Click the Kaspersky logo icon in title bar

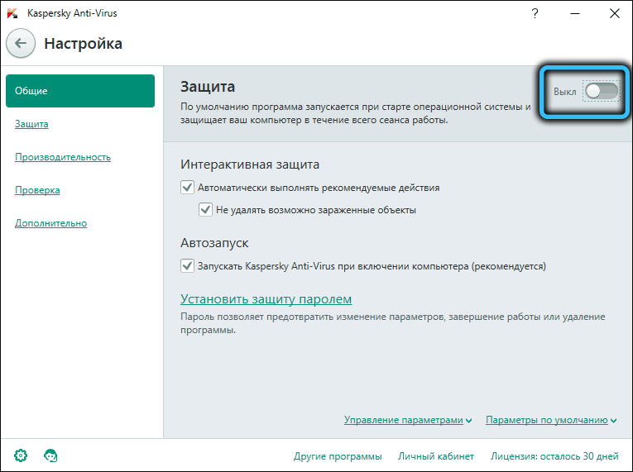(x=12, y=13)
